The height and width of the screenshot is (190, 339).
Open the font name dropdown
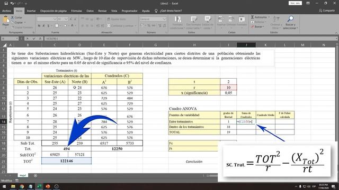55,19
